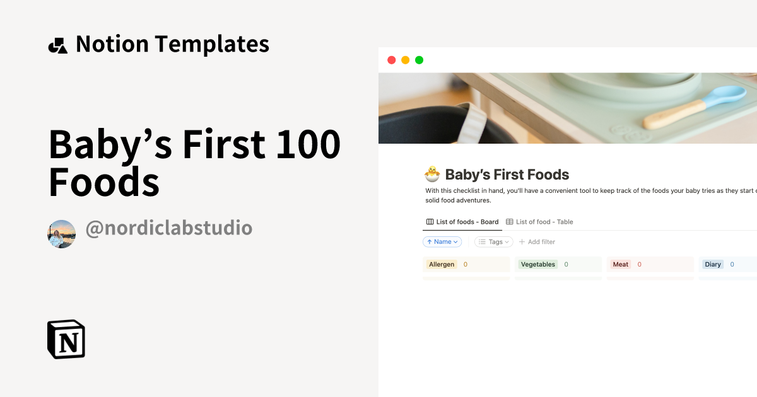Select the table view icon before List of food

508,222
